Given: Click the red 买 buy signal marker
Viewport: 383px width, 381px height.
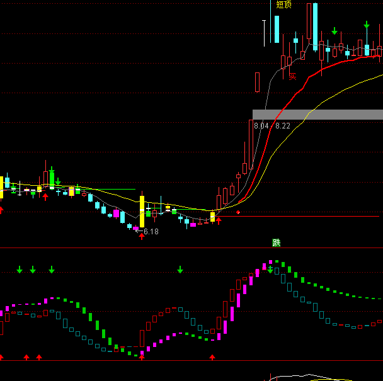Looking at the screenshot, I should coord(292,77).
